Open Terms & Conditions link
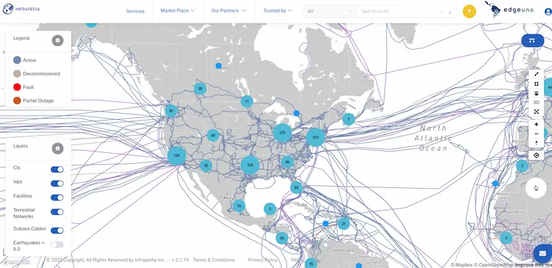This screenshot has width=552, height=268. pyautogui.click(x=214, y=260)
